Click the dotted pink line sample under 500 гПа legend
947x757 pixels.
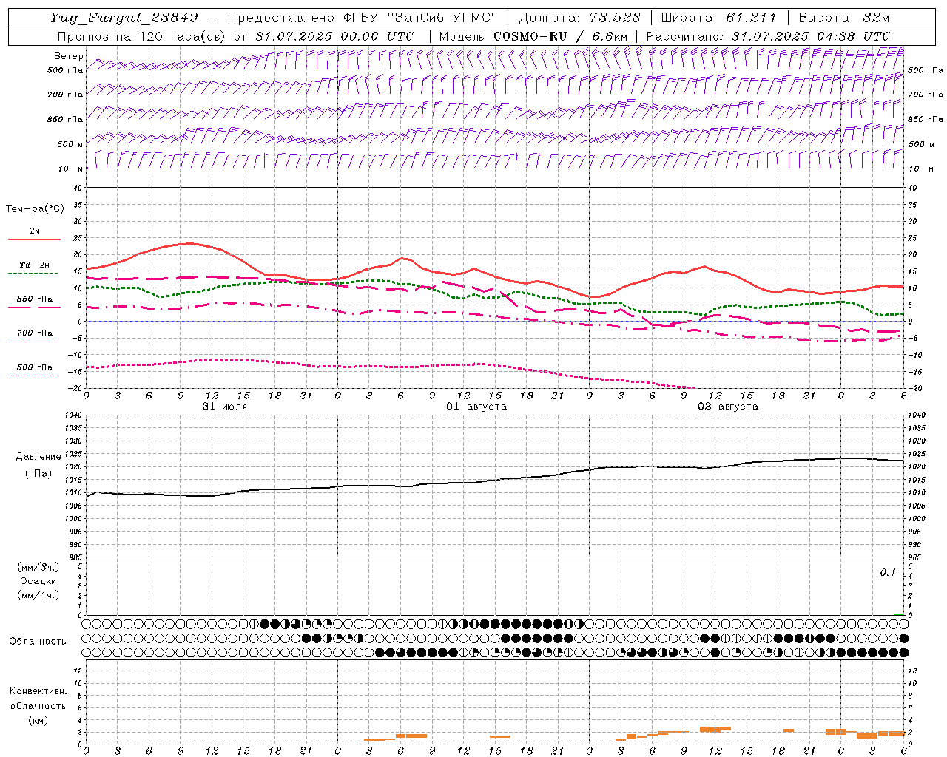click(x=33, y=376)
